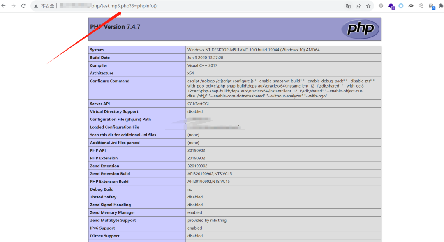
Task: Select the Configure Command label
Action: click(110, 81)
